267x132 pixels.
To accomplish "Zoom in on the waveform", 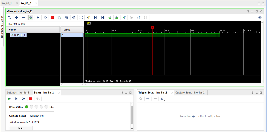I will tap(67, 17).
